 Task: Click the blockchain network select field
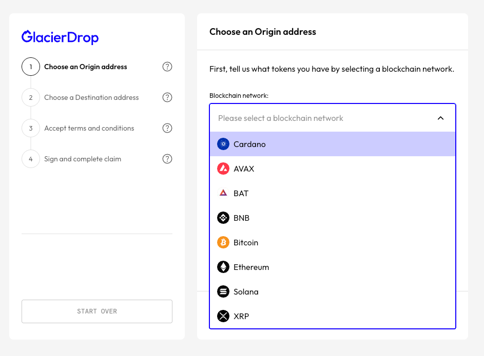coord(333,118)
